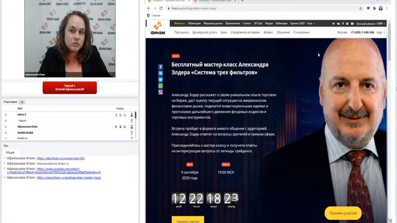Viewport: 397px width, 223px height.
Task: Click the Главная bookmark icon
Action: [x=148, y=15]
